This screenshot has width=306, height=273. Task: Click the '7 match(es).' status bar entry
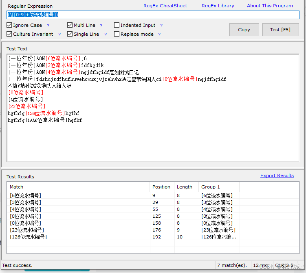click(232, 265)
